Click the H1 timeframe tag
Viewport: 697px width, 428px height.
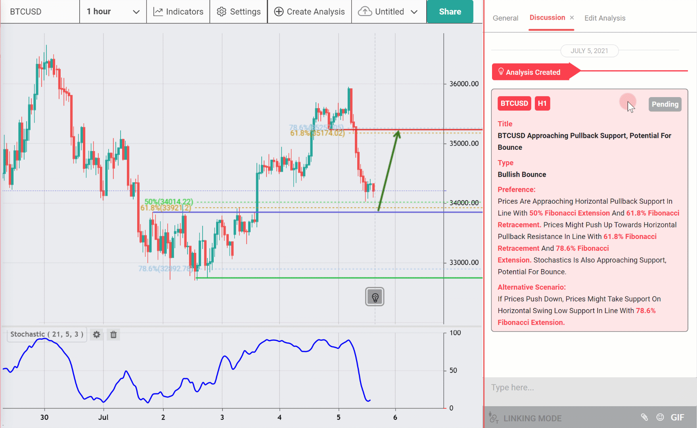pyautogui.click(x=542, y=103)
